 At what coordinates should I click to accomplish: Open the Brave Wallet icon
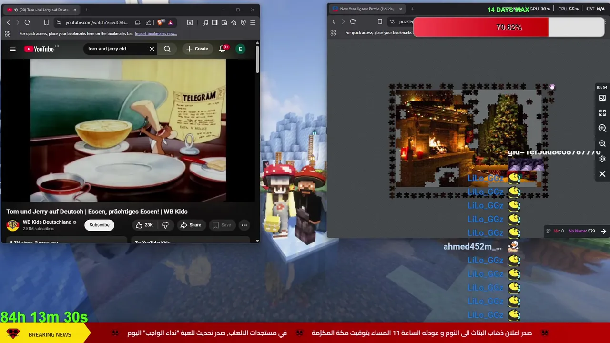[224, 22]
